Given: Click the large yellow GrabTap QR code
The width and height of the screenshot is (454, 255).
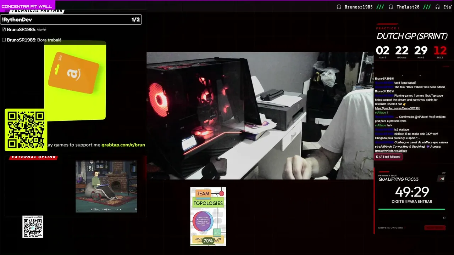Looking at the screenshot, I should click(26, 130).
